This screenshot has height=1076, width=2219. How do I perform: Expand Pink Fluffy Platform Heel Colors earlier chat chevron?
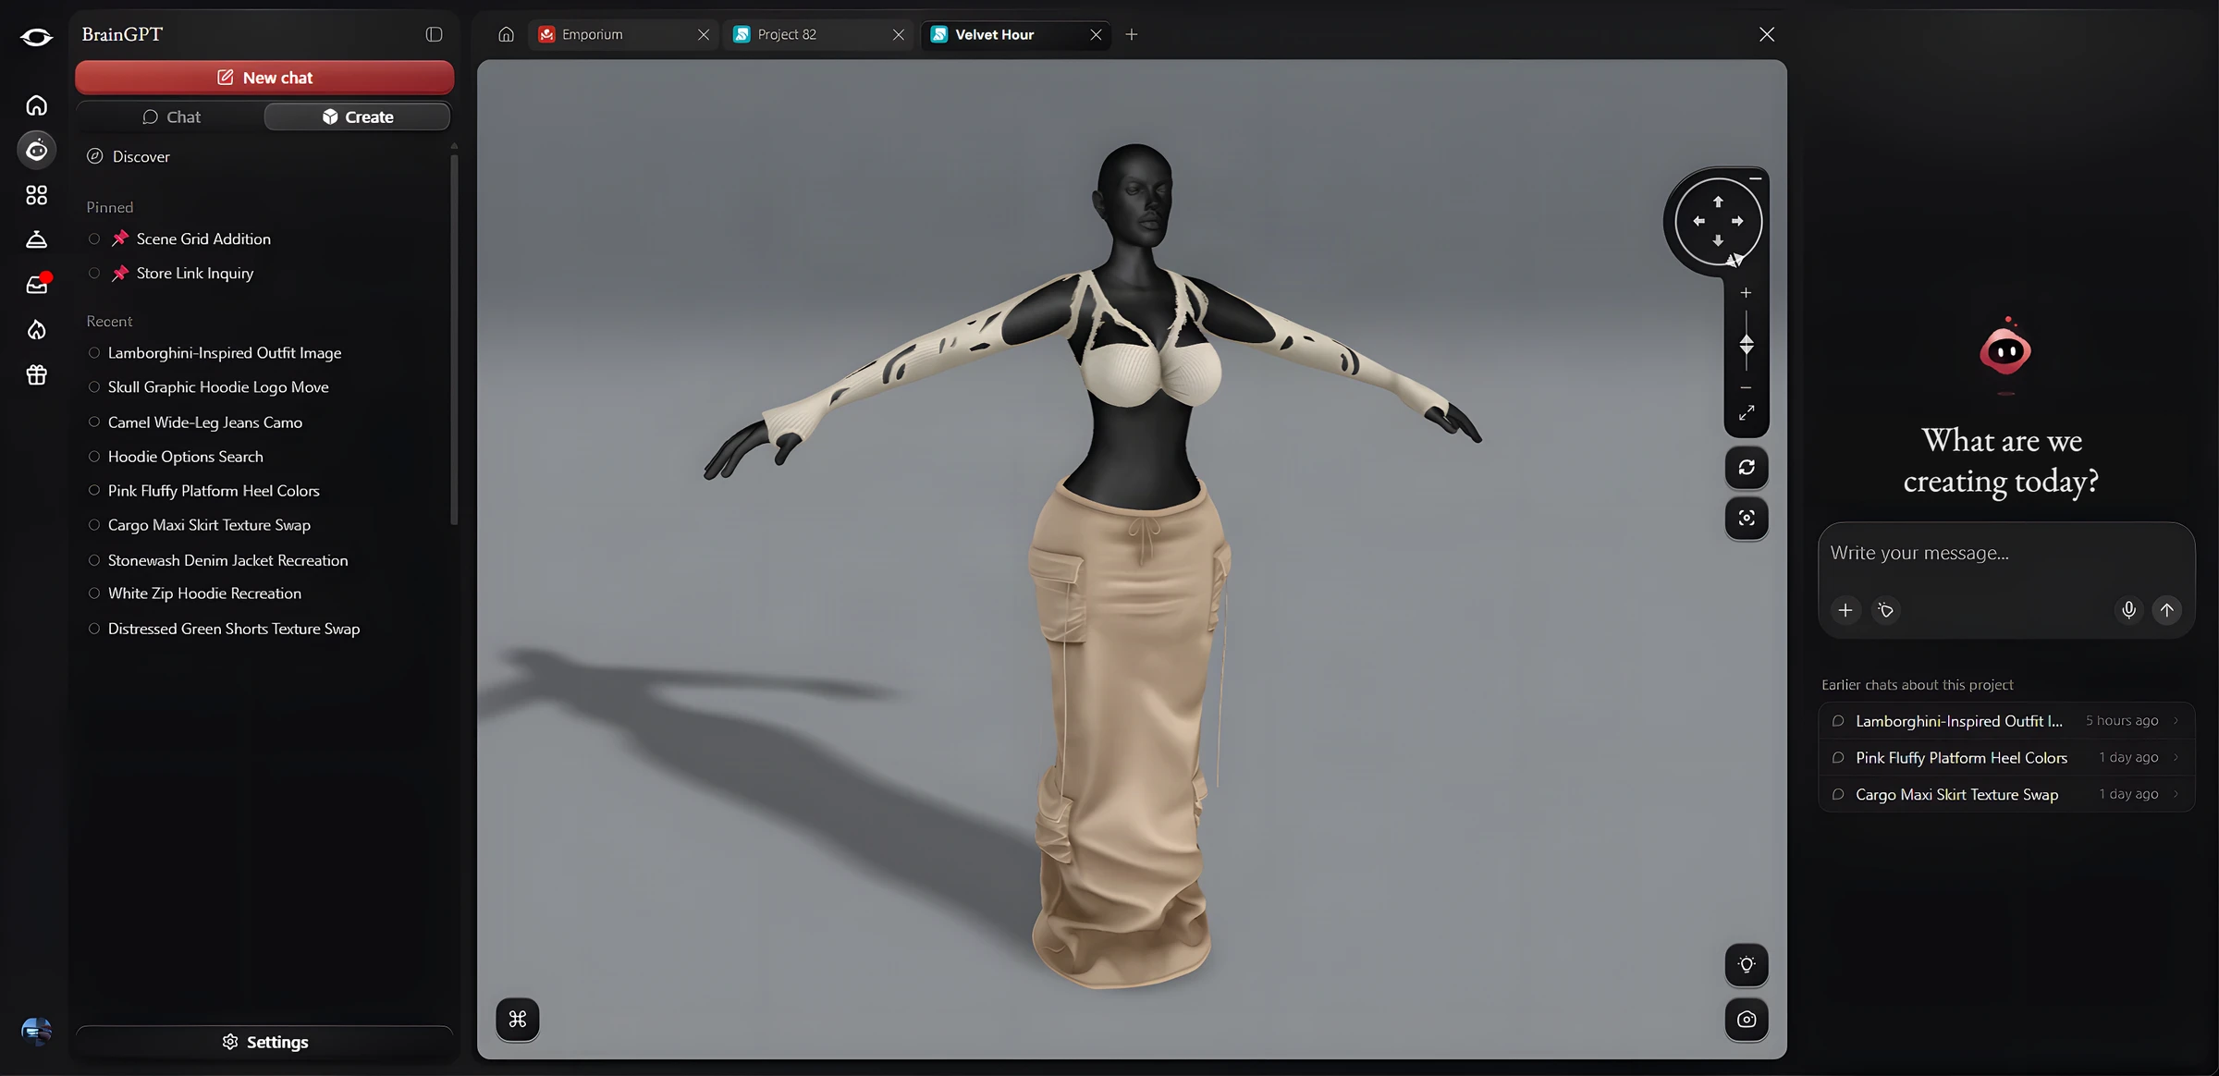2176,757
